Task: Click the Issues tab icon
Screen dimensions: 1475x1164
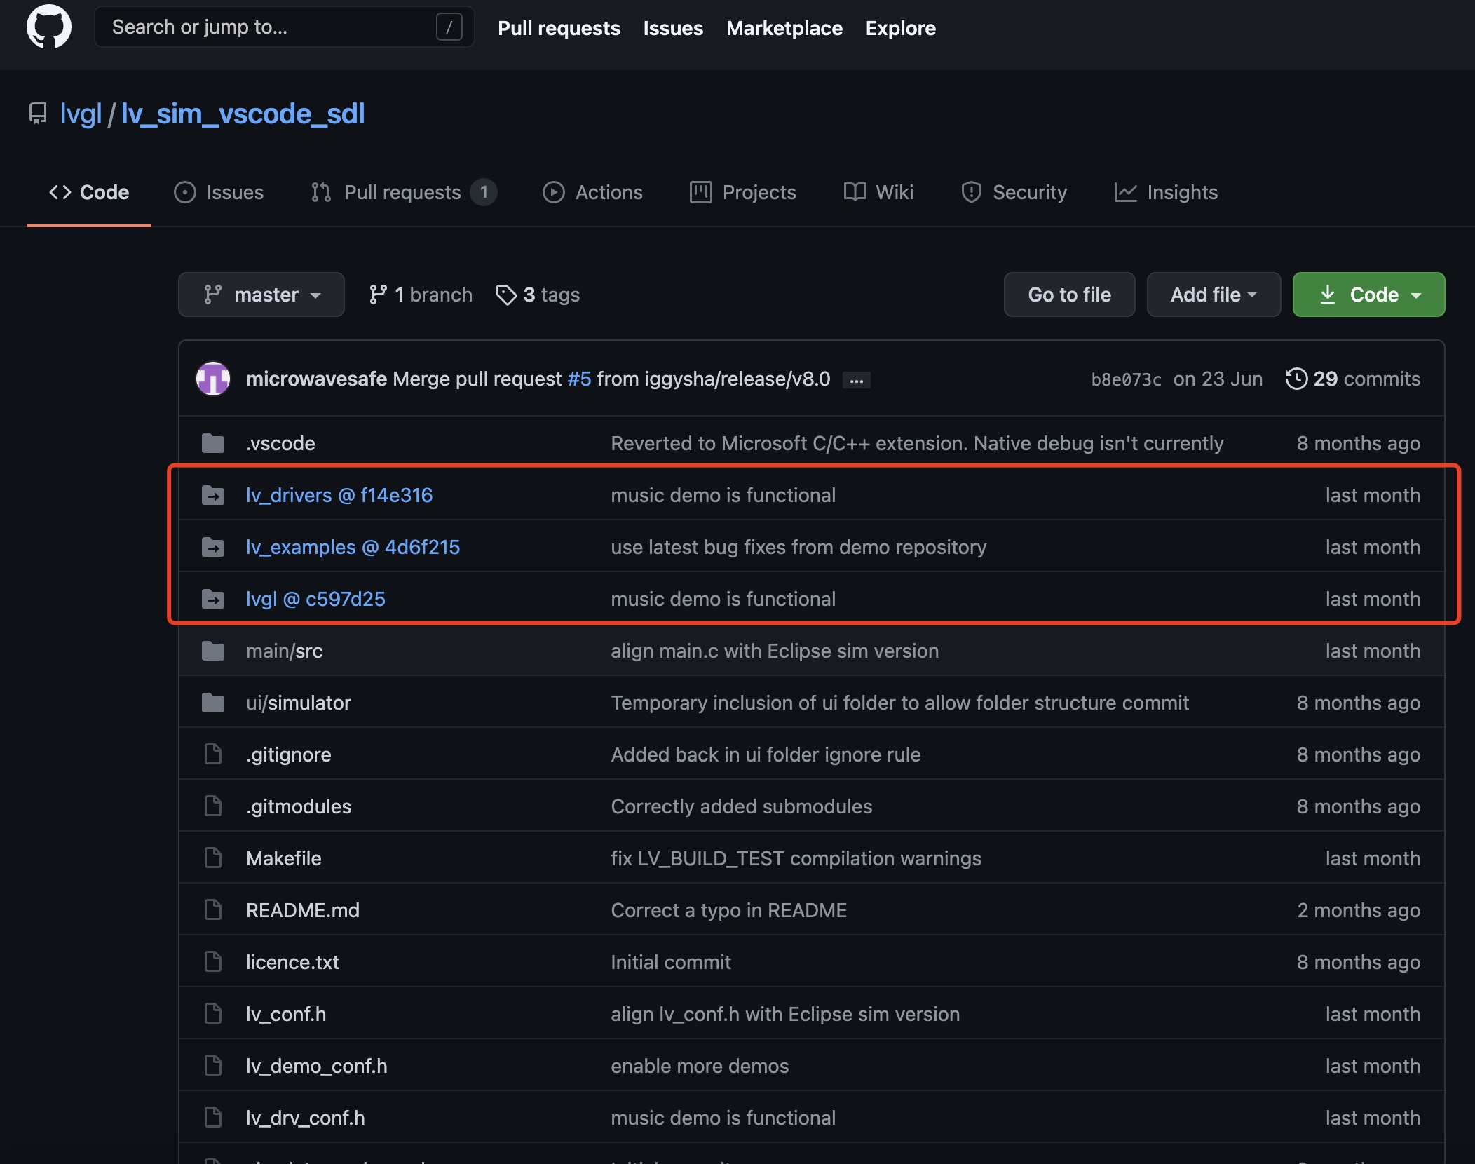Action: pos(186,191)
